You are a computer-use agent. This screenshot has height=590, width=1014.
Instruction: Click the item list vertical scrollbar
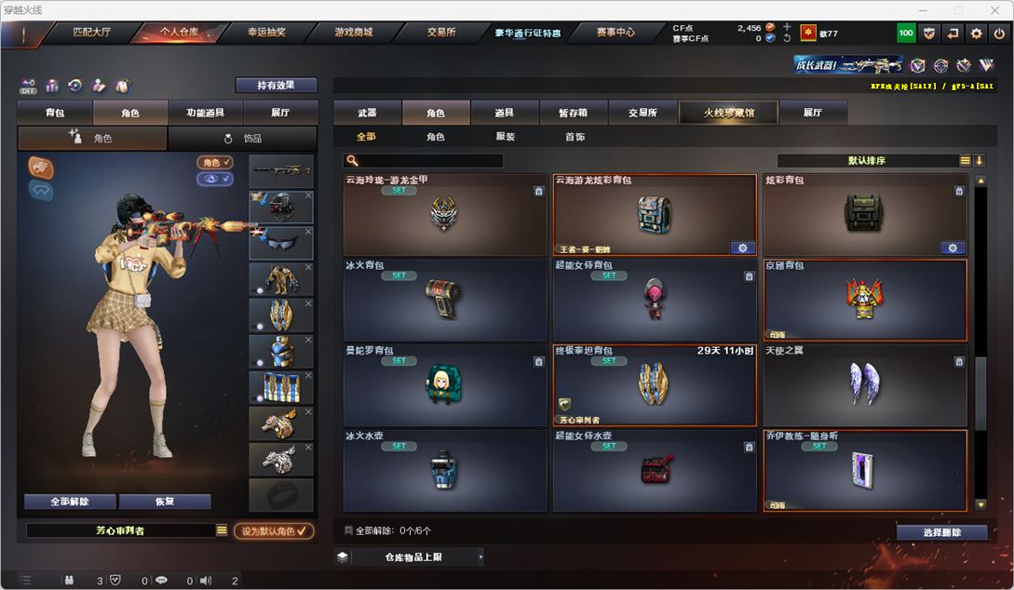coord(981,342)
